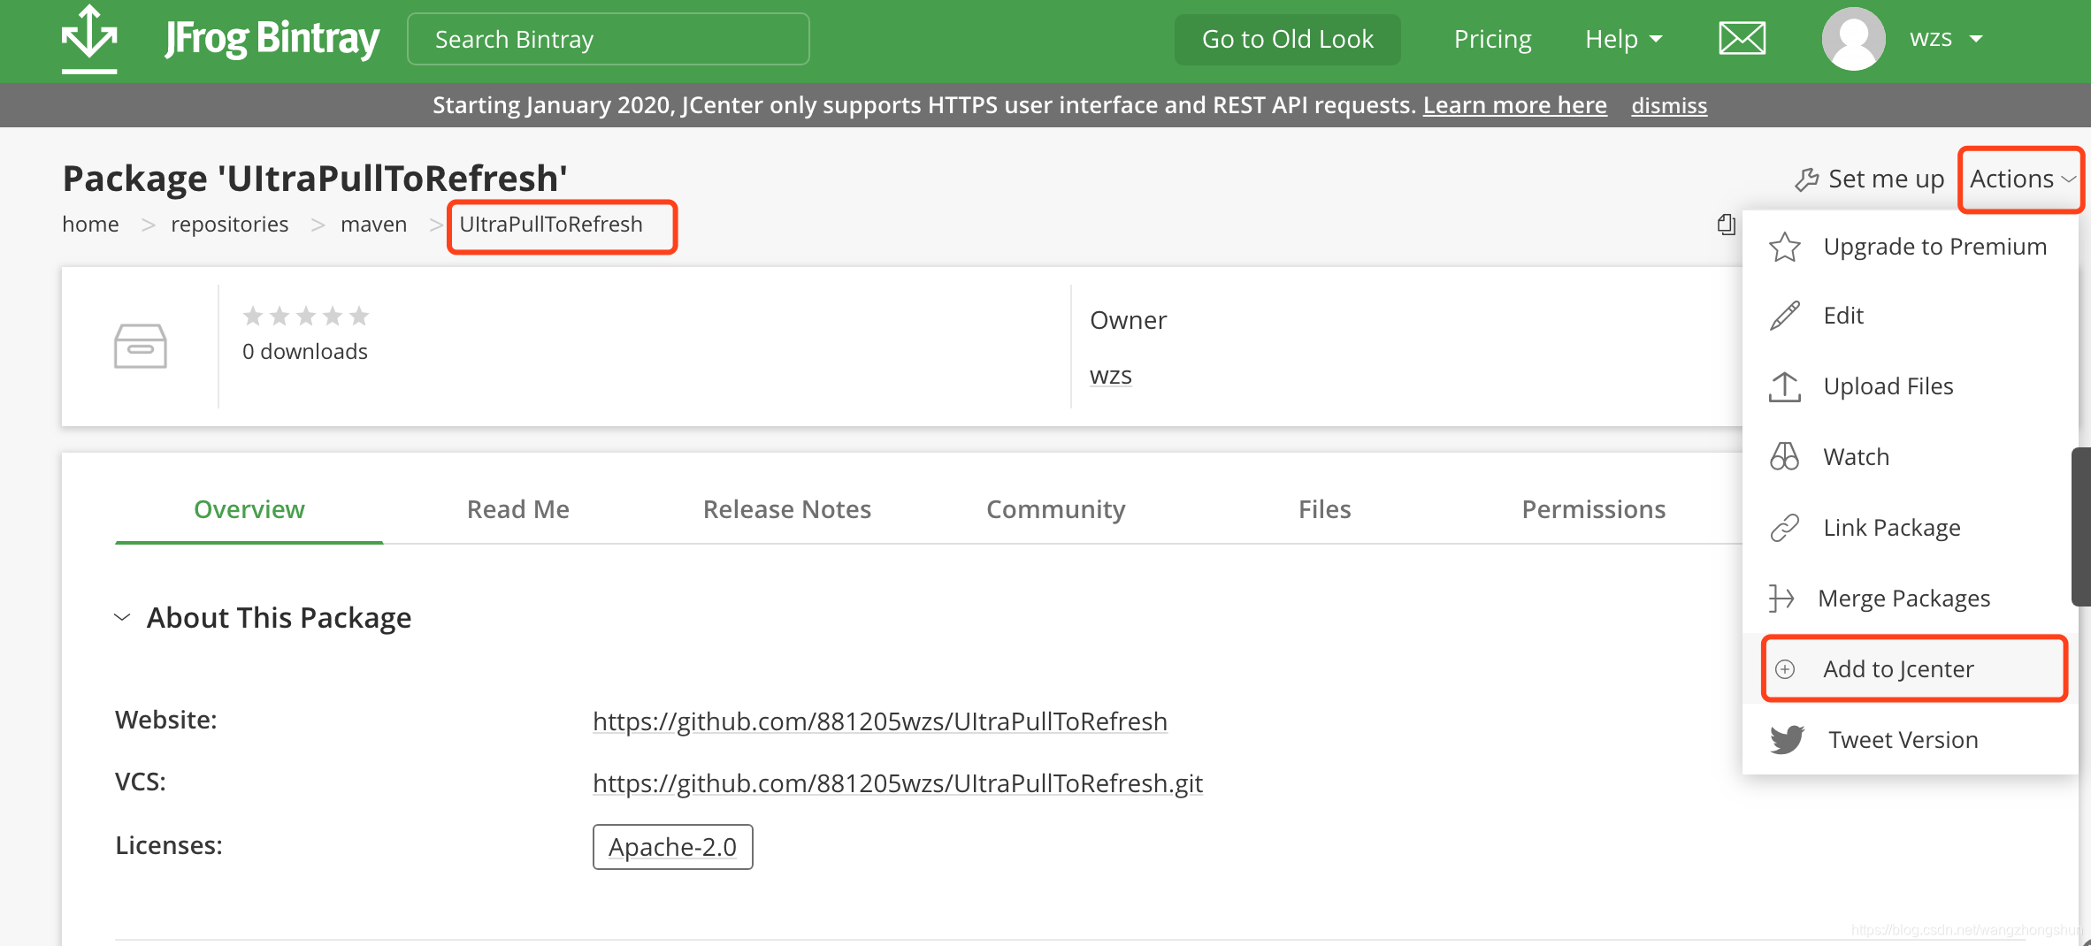The height and width of the screenshot is (946, 2091).
Task: Click Set me up
Action: coord(1870,179)
